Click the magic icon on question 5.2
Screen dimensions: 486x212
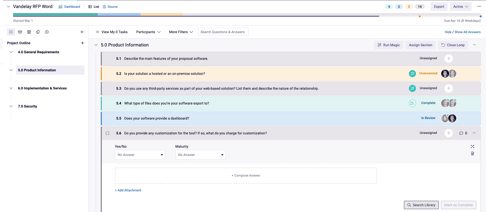pos(412,74)
